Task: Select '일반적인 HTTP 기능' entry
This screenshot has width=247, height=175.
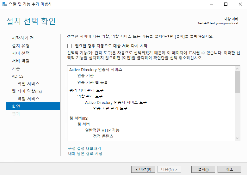Action: (102, 130)
